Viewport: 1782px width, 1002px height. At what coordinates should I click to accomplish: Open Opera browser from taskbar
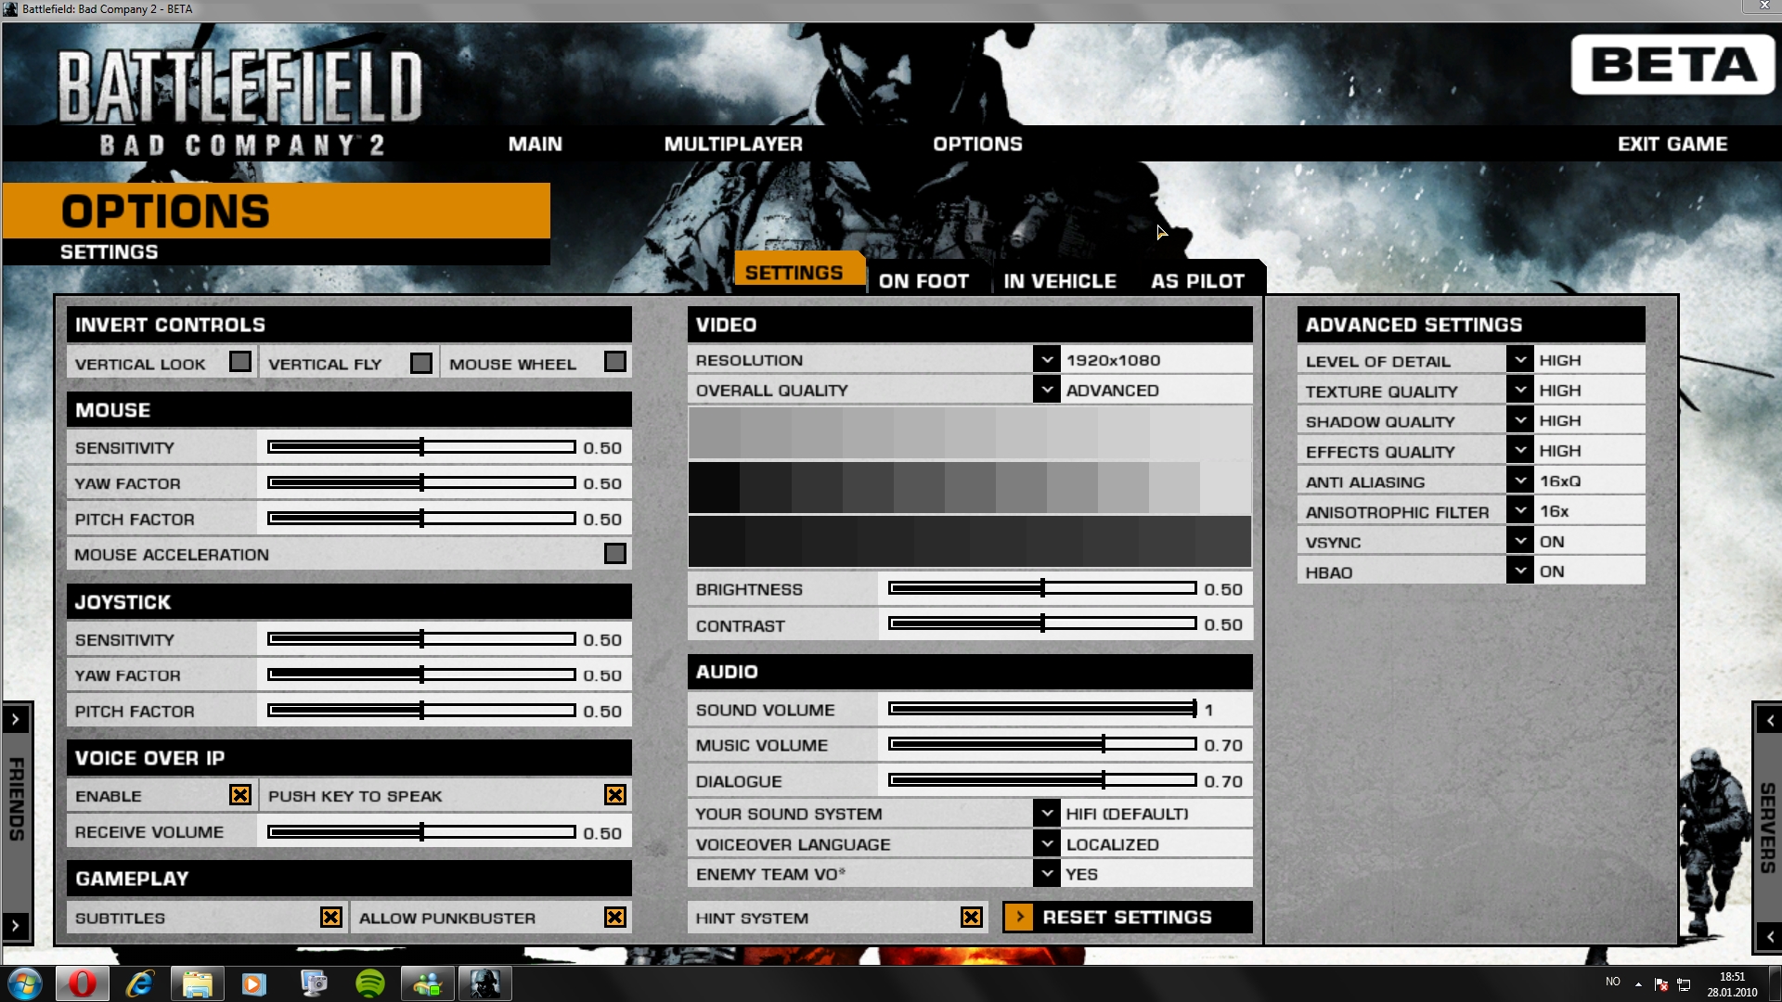83,983
